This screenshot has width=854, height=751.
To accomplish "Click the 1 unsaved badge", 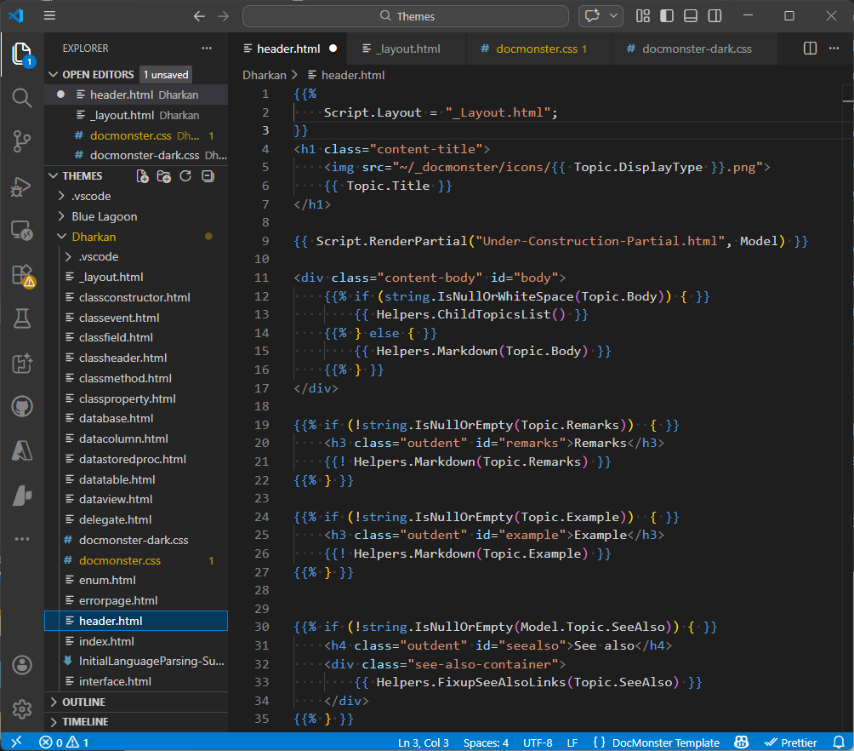I will tap(166, 75).
